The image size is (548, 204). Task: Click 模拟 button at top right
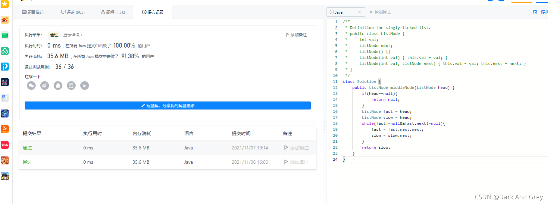pyautogui.click(x=544, y=12)
